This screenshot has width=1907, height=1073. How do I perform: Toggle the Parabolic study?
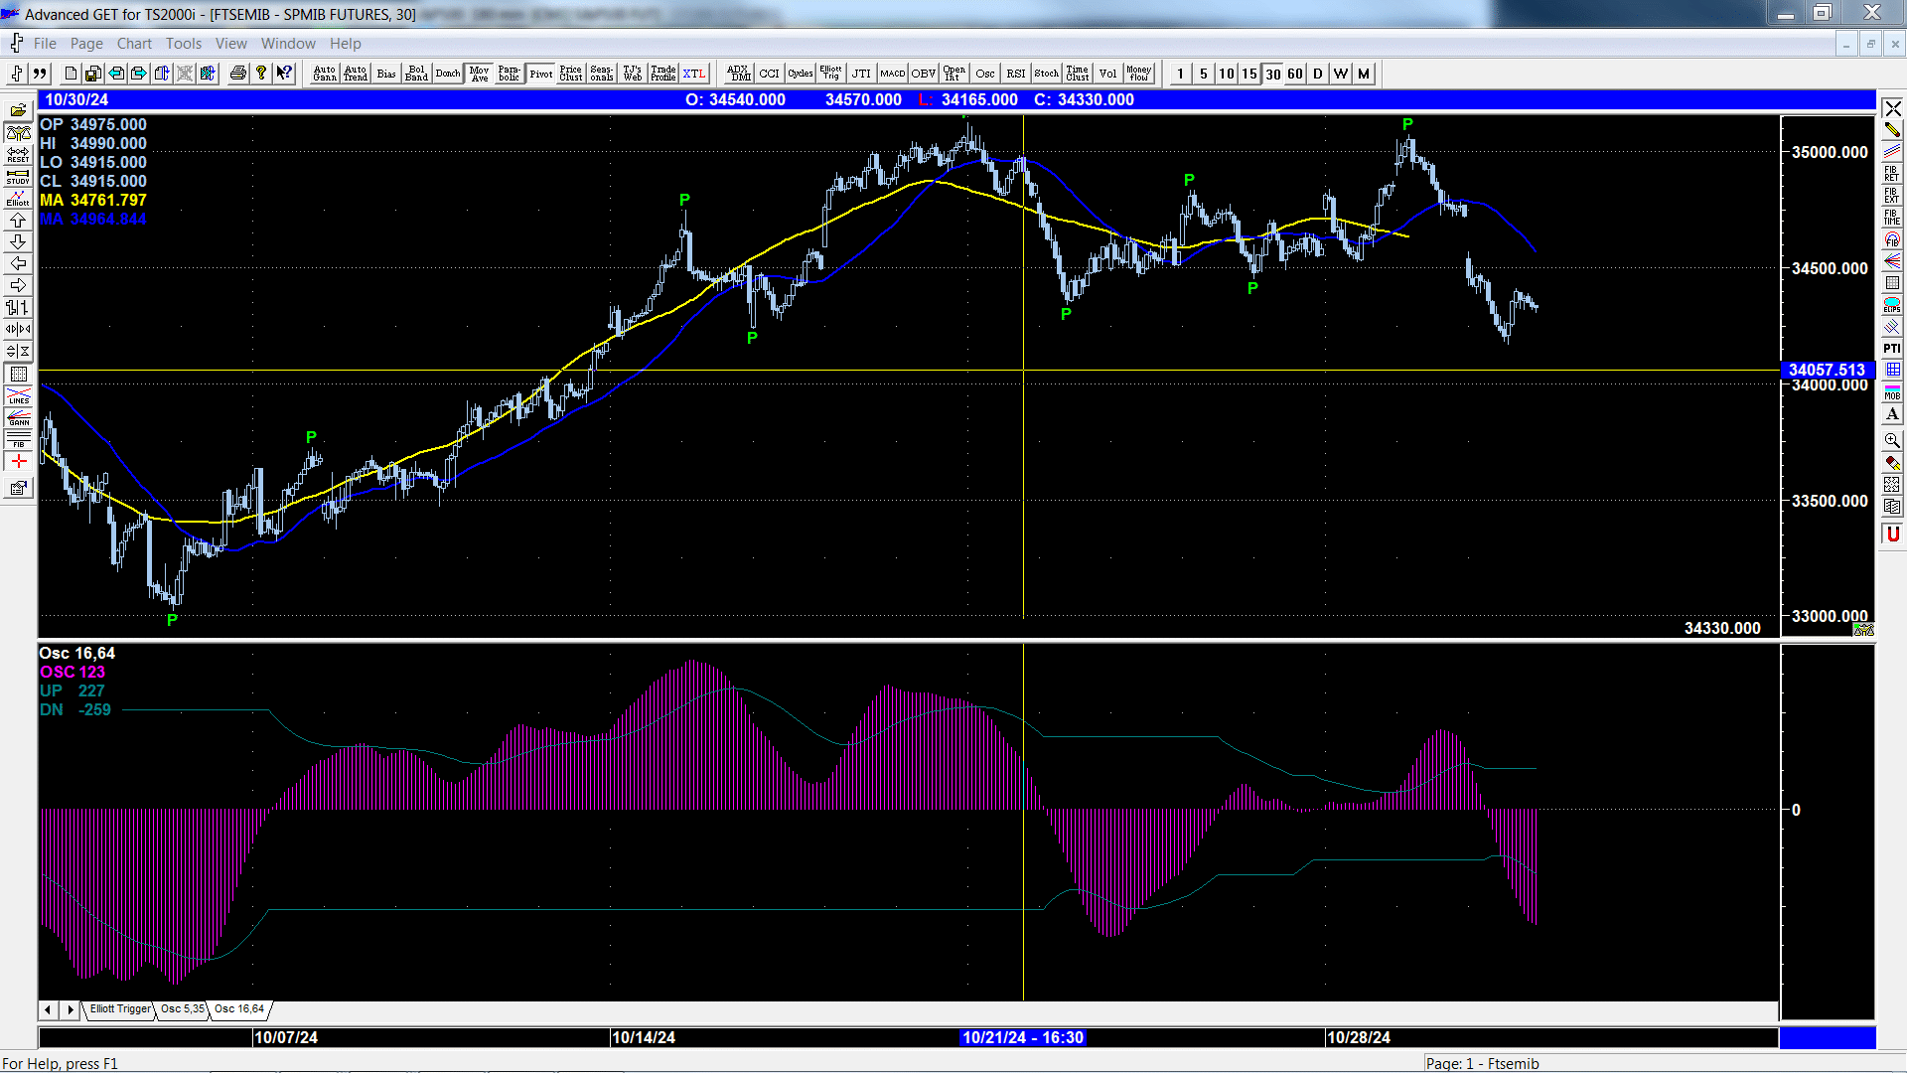(509, 74)
